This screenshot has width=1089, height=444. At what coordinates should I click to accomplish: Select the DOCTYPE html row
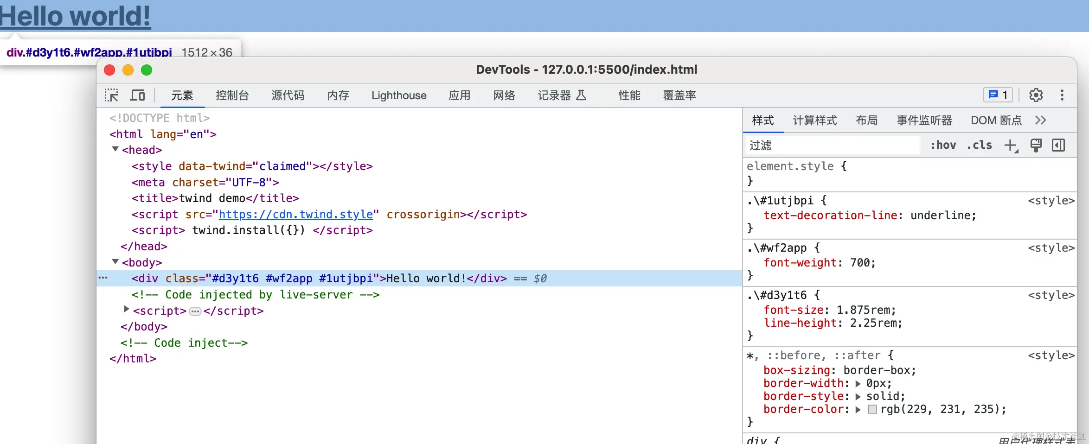[x=160, y=118]
